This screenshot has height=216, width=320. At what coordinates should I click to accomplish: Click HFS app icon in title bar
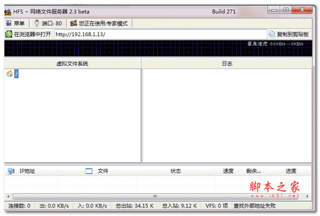click(7, 12)
